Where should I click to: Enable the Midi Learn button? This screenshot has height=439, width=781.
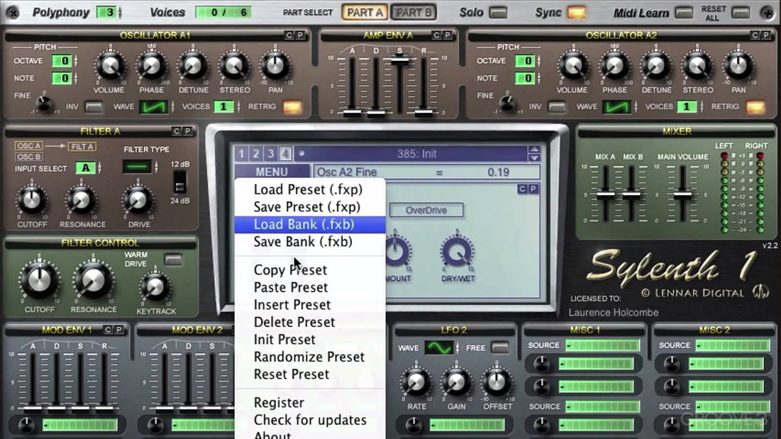pyautogui.click(x=684, y=12)
